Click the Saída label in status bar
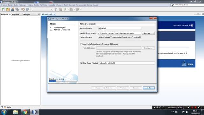This screenshot has width=204, height=115. (9, 107)
